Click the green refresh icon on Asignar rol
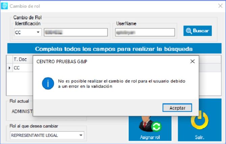The width and height of the screenshot is (226, 144). coord(156,126)
